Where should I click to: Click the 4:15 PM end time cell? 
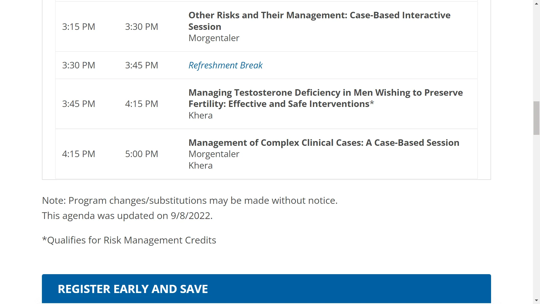[141, 104]
